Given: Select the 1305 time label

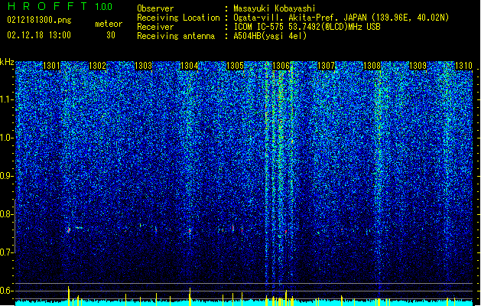Looking at the screenshot, I should click(x=235, y=66).
